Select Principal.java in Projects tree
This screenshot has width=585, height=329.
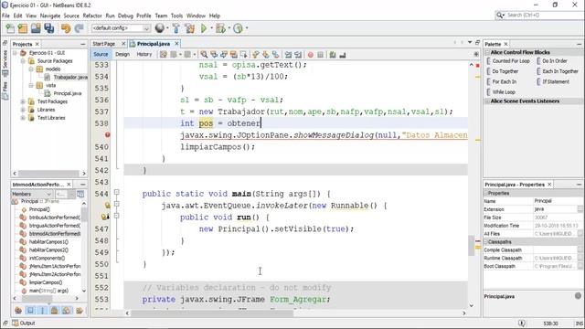[68, 93]
